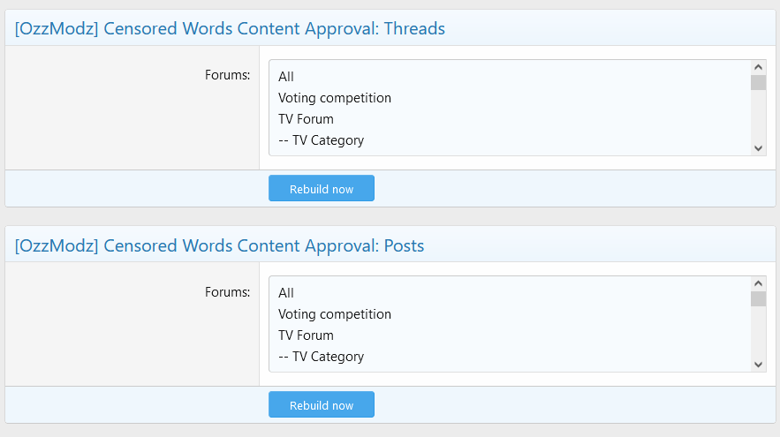Select 'All' in the Threads forums list
Viewport: 780px width, 437px height.
[x=286, y=77]
